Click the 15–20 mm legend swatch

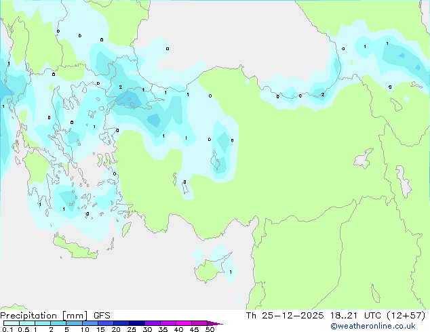pos(106,323)
